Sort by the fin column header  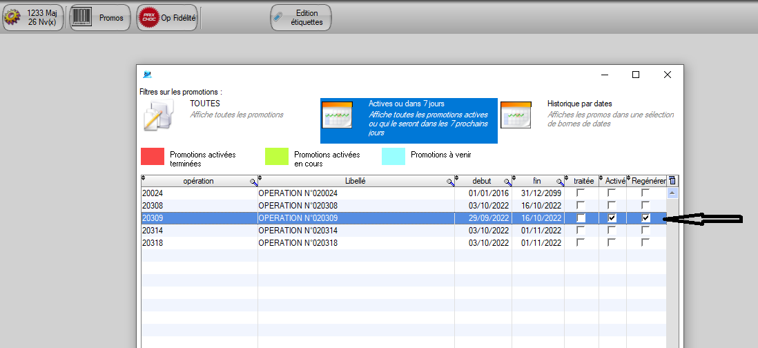[536, 181]
